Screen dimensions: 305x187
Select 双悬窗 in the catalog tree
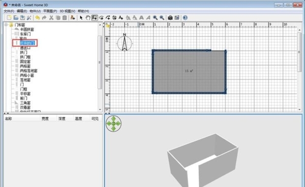(x=25, y=107)
